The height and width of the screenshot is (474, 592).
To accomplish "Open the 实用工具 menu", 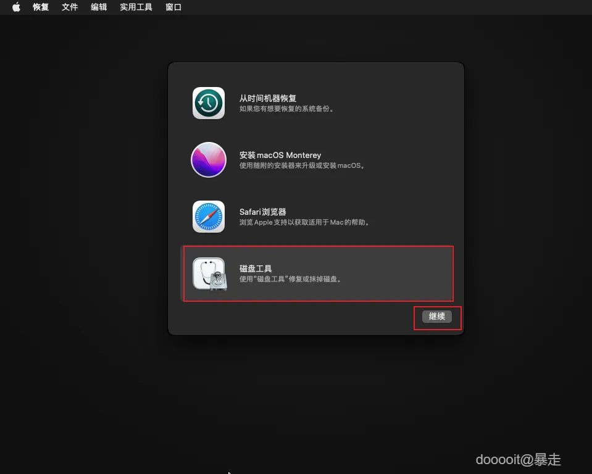I will 136,7.
